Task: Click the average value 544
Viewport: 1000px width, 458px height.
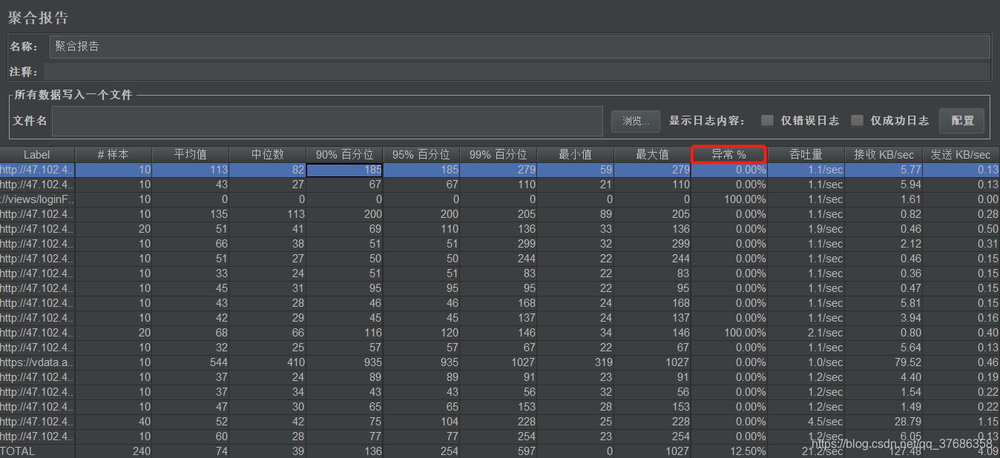Action: (217, 362)
